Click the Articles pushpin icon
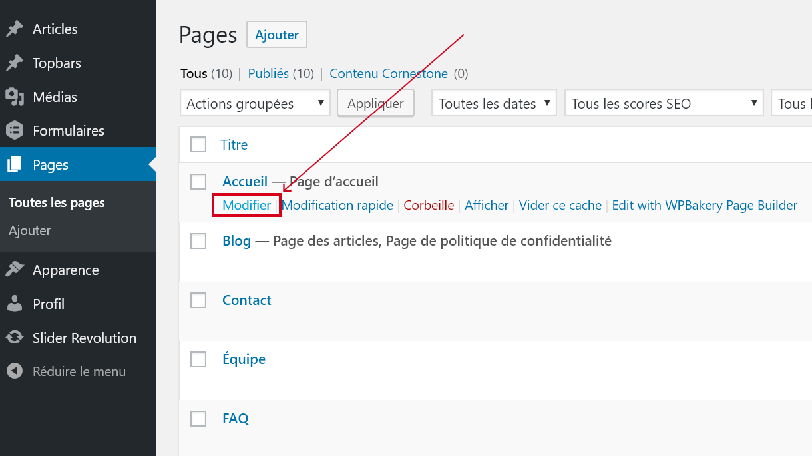This screenshot has width=812, height=456. pyautogui.click(x=15, y=29)
